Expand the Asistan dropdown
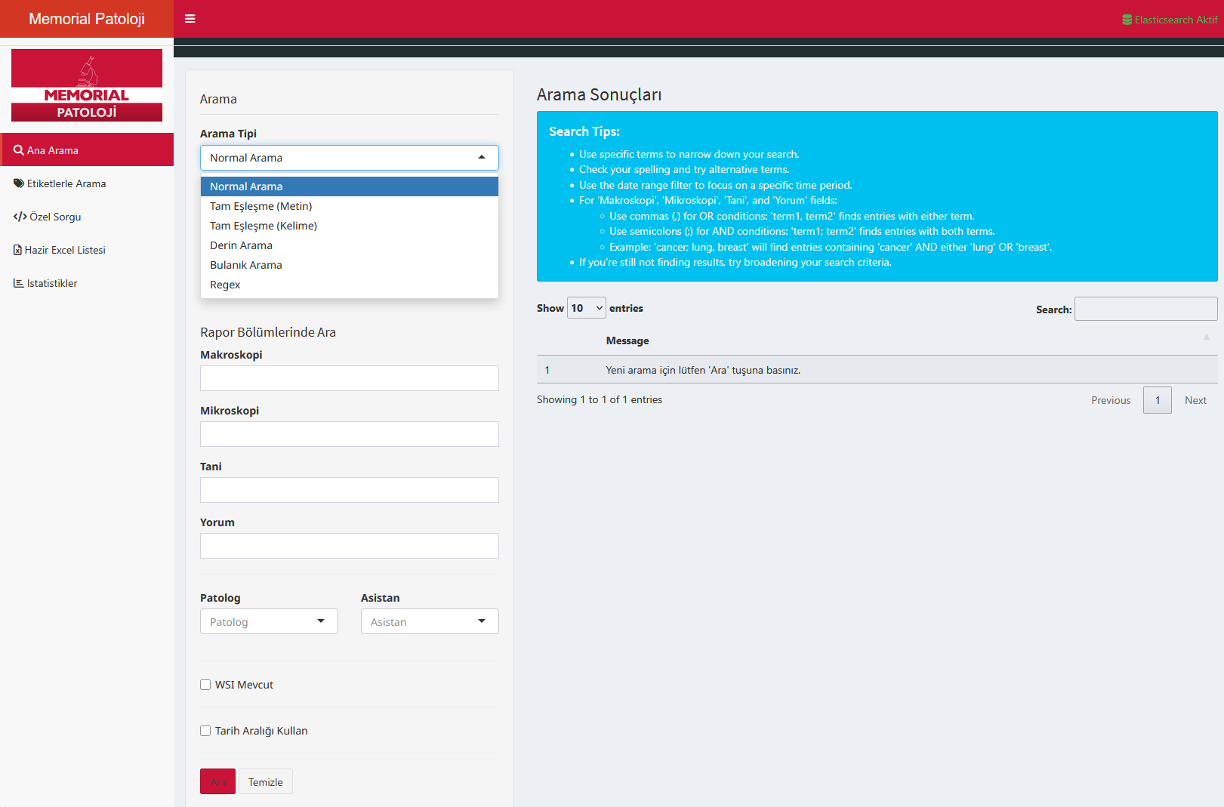Screen dimensions: 1224x807 [430, 621]
